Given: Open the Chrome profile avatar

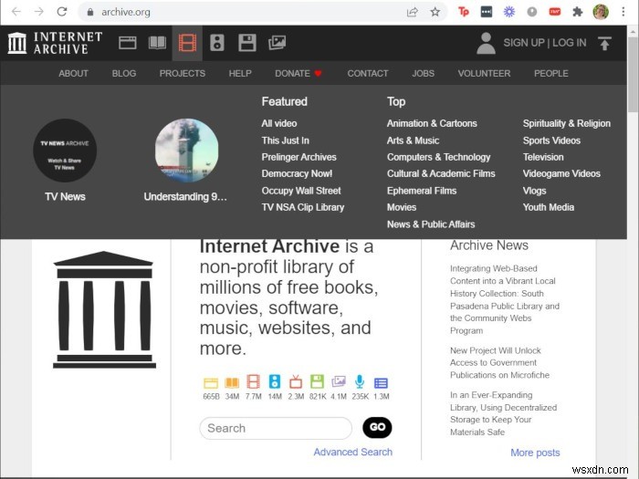Looking at the screenshot, I should pos(601,12).
